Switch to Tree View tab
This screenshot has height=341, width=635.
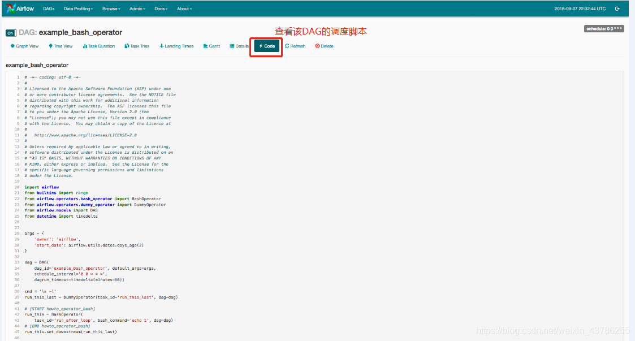pyautogui.click(x=61, y=46)
